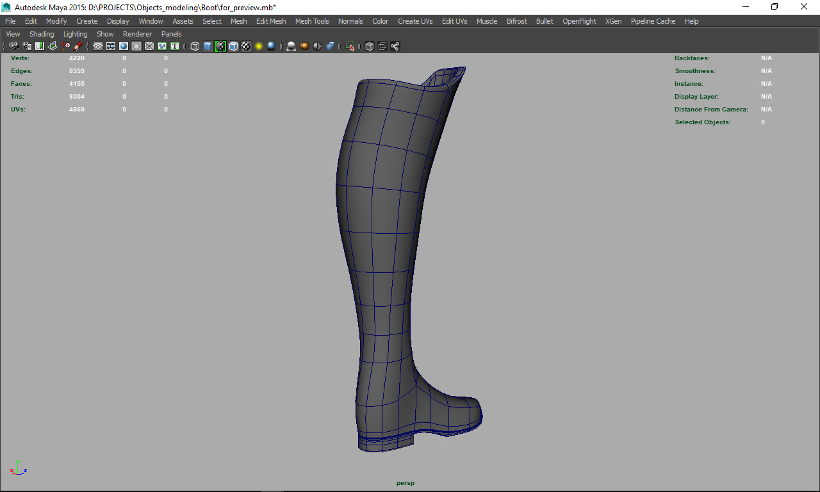Expand the Lighting panel menu
820x492 pixels.
(x=75, y=34)
